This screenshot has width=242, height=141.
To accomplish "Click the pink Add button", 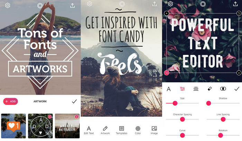I will pyautogui.click(x=10, y=101).
